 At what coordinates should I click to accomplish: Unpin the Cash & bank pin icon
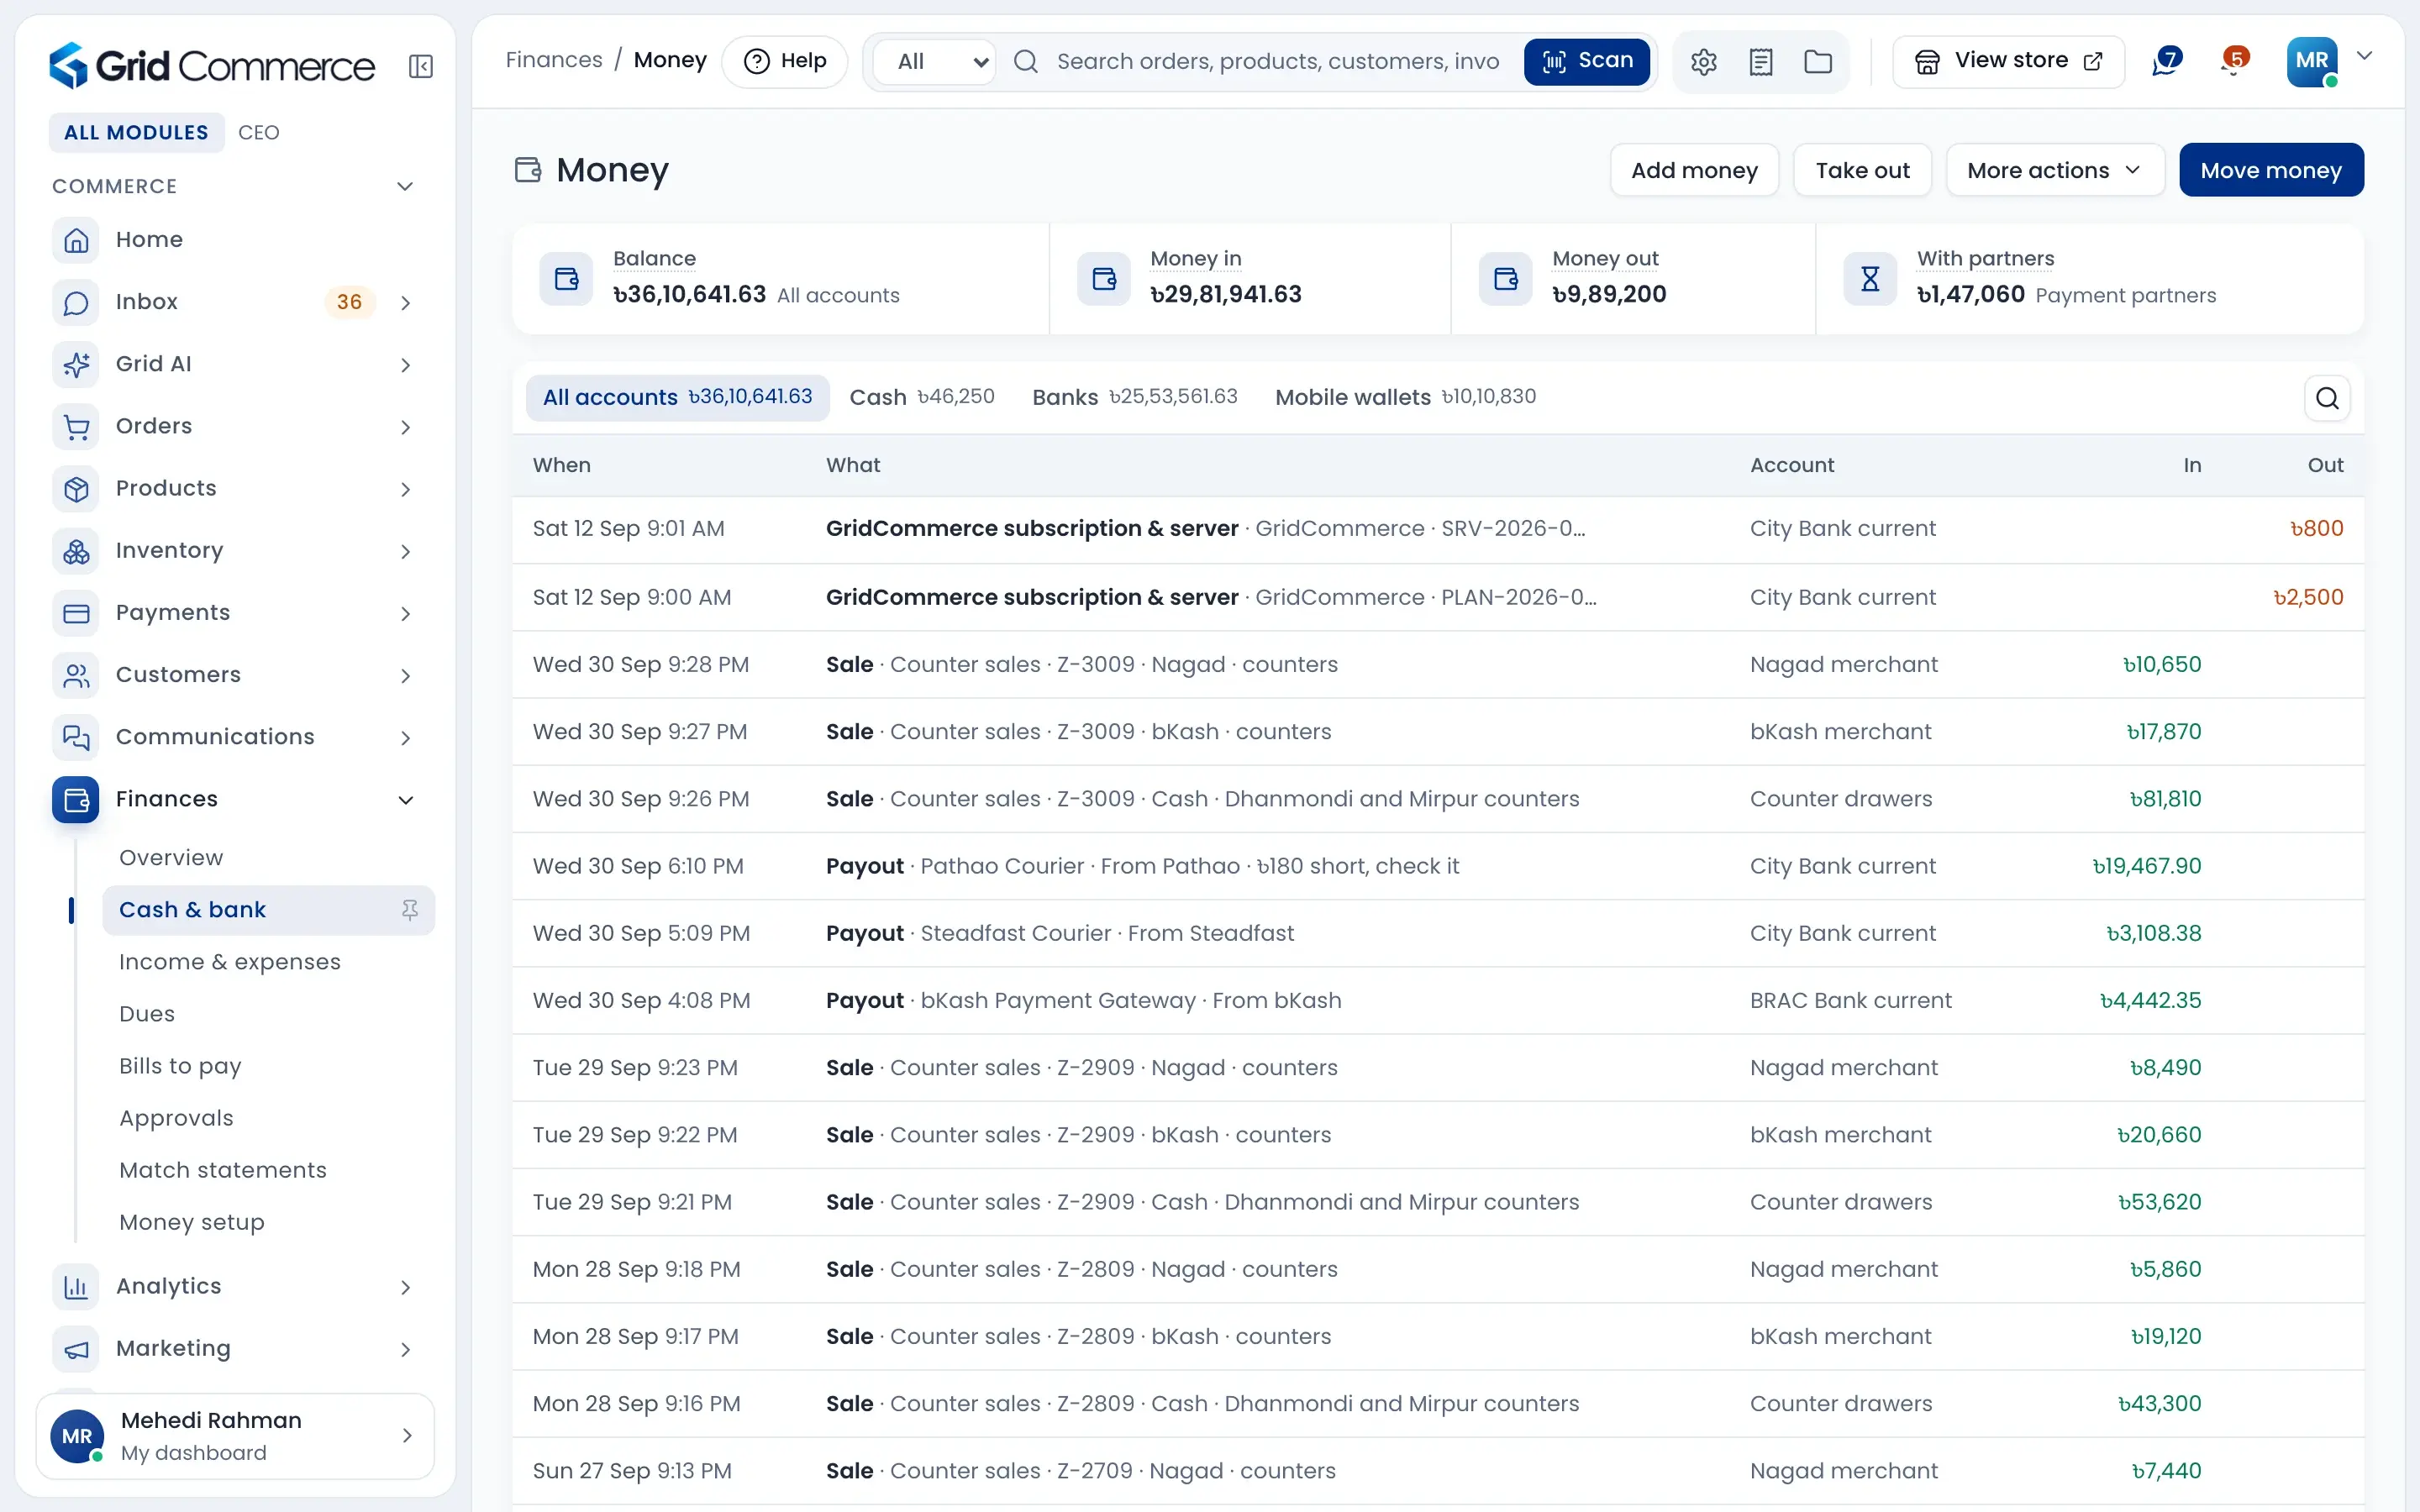(x=410, y=910)
